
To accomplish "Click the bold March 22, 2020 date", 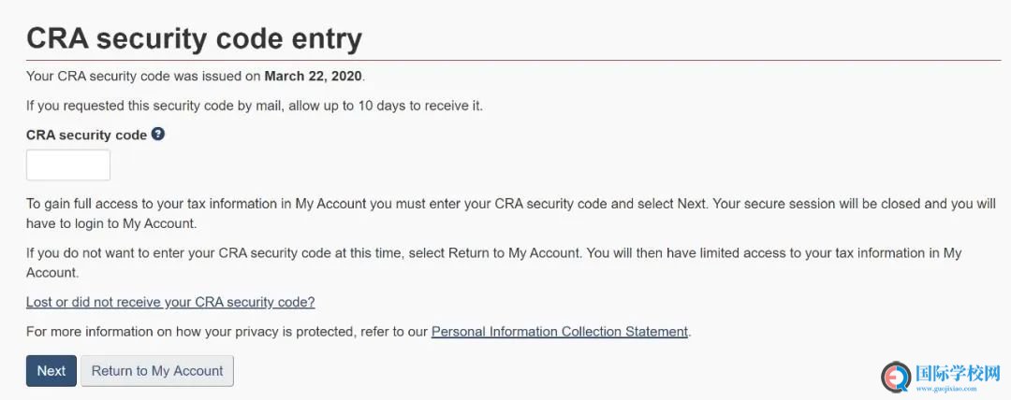I will pyautogui.click(x=313, y=76).
